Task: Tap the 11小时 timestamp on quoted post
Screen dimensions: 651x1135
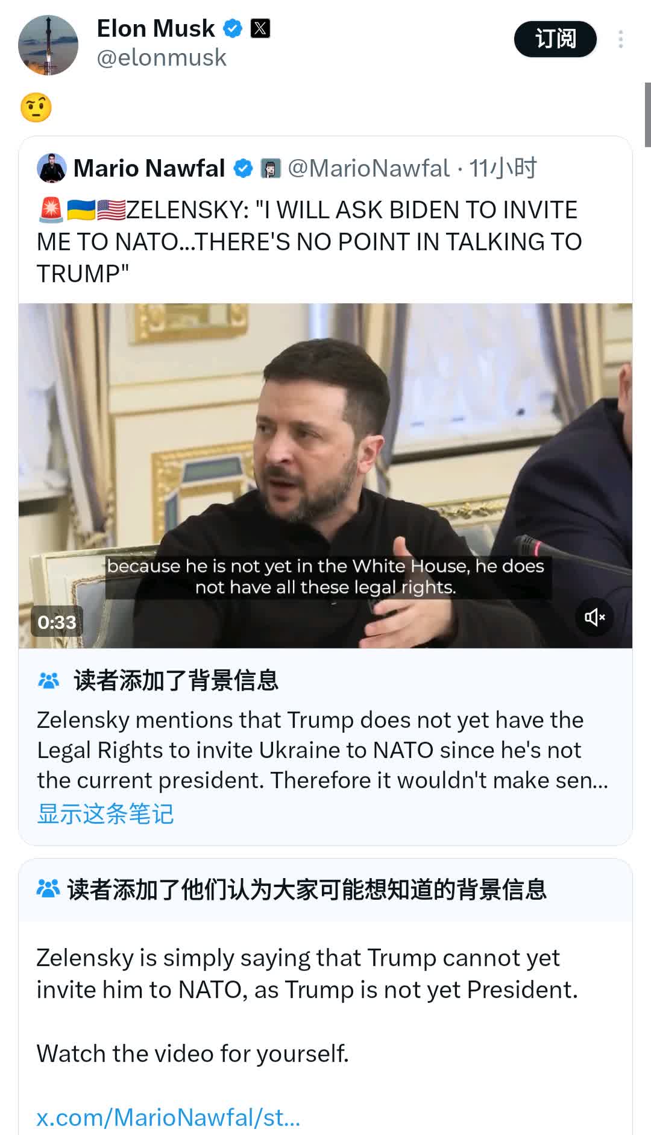Action: point(503,168)
